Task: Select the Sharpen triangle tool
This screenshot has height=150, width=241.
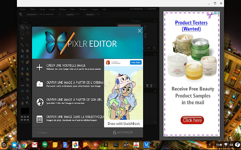Action: [27, 69]
